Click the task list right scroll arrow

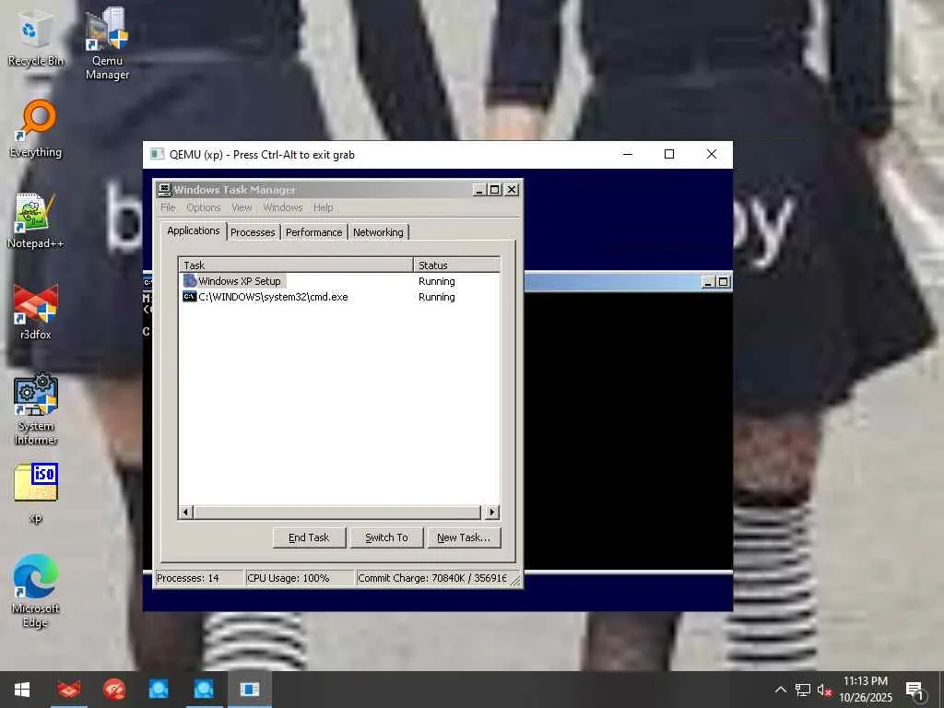tap(492, 512)
